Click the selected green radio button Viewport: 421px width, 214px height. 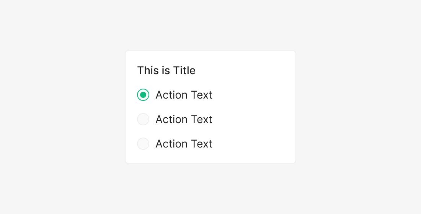tap(143, 95)
